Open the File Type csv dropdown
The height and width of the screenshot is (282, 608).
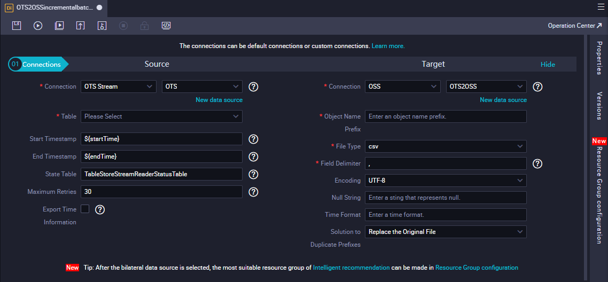tap(446, 146)
